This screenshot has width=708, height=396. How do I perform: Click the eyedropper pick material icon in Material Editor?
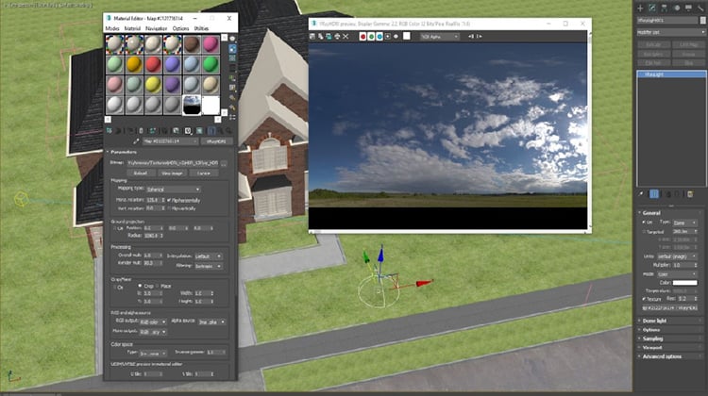click(136, 141)
